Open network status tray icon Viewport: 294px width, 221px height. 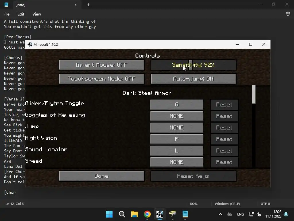coord(251,214)
